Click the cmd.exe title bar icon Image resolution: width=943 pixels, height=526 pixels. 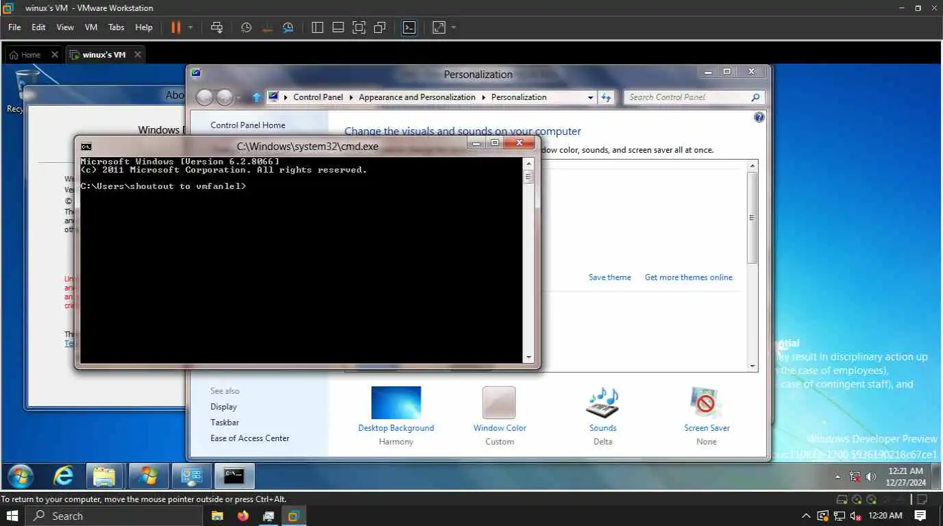(86, 146)
